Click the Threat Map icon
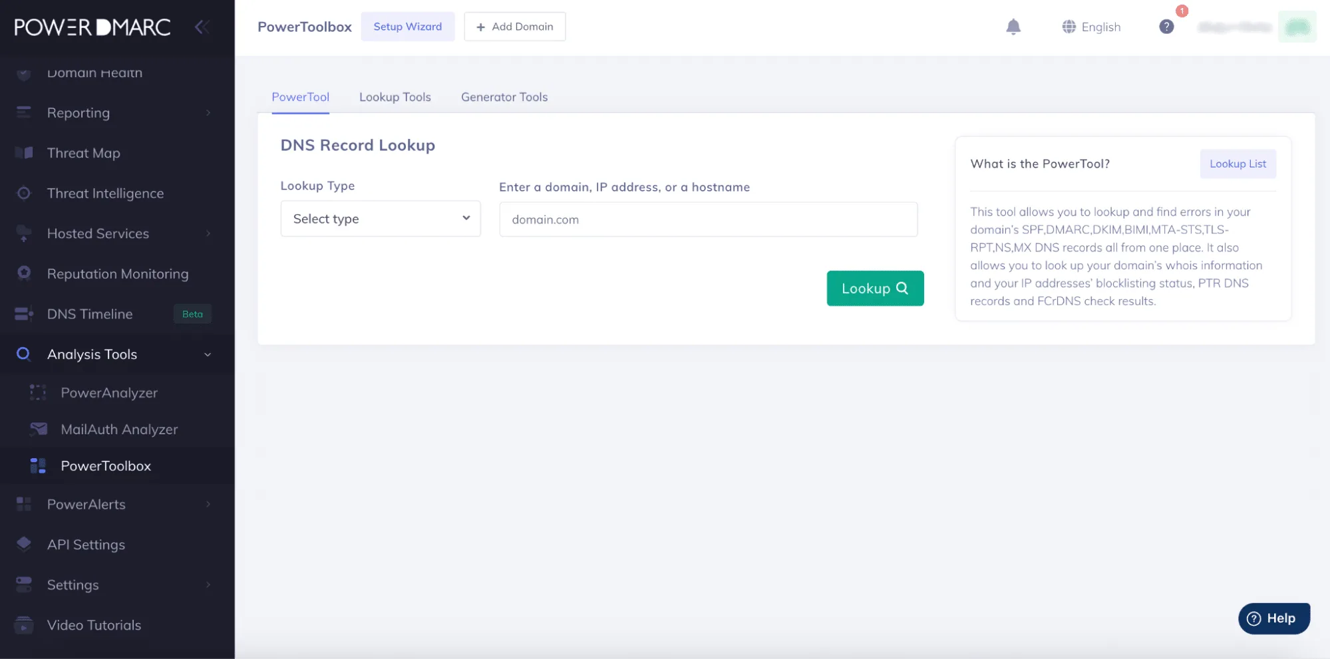The width and height of the screenshot is (1330, 659). click(24, 153)
